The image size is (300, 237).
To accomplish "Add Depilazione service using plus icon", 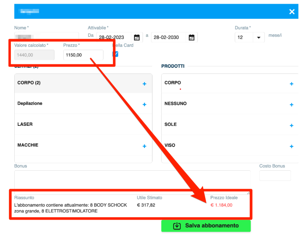I will [x=144, y=104].
